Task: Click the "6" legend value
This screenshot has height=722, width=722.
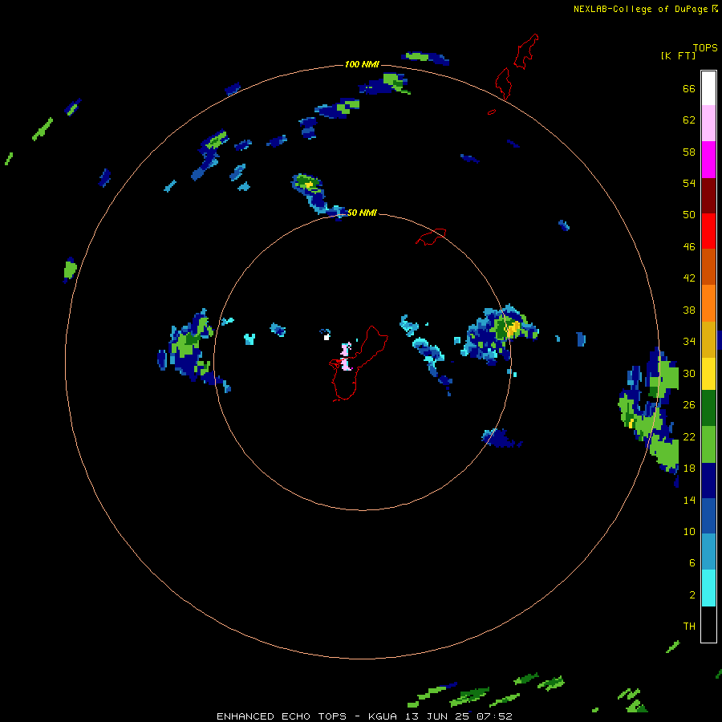Action: (692, 563)
